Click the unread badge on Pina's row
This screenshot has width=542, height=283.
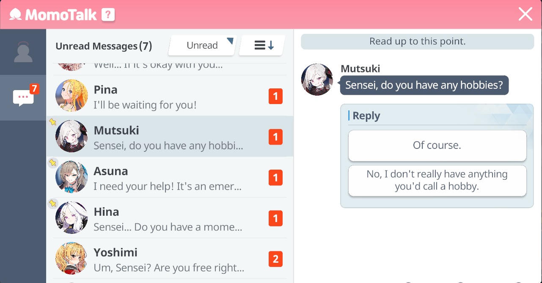tap(275, 96)
